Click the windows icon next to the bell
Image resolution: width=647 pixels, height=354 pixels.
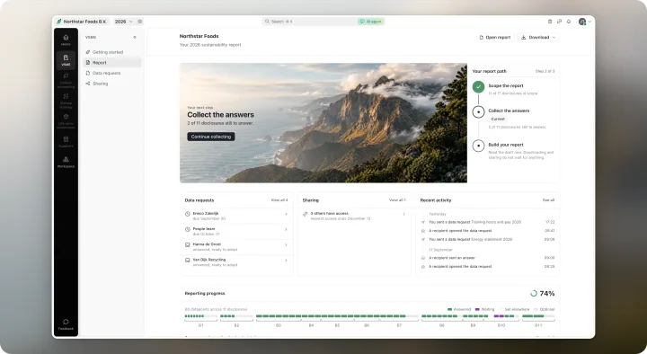pos(559,22)
